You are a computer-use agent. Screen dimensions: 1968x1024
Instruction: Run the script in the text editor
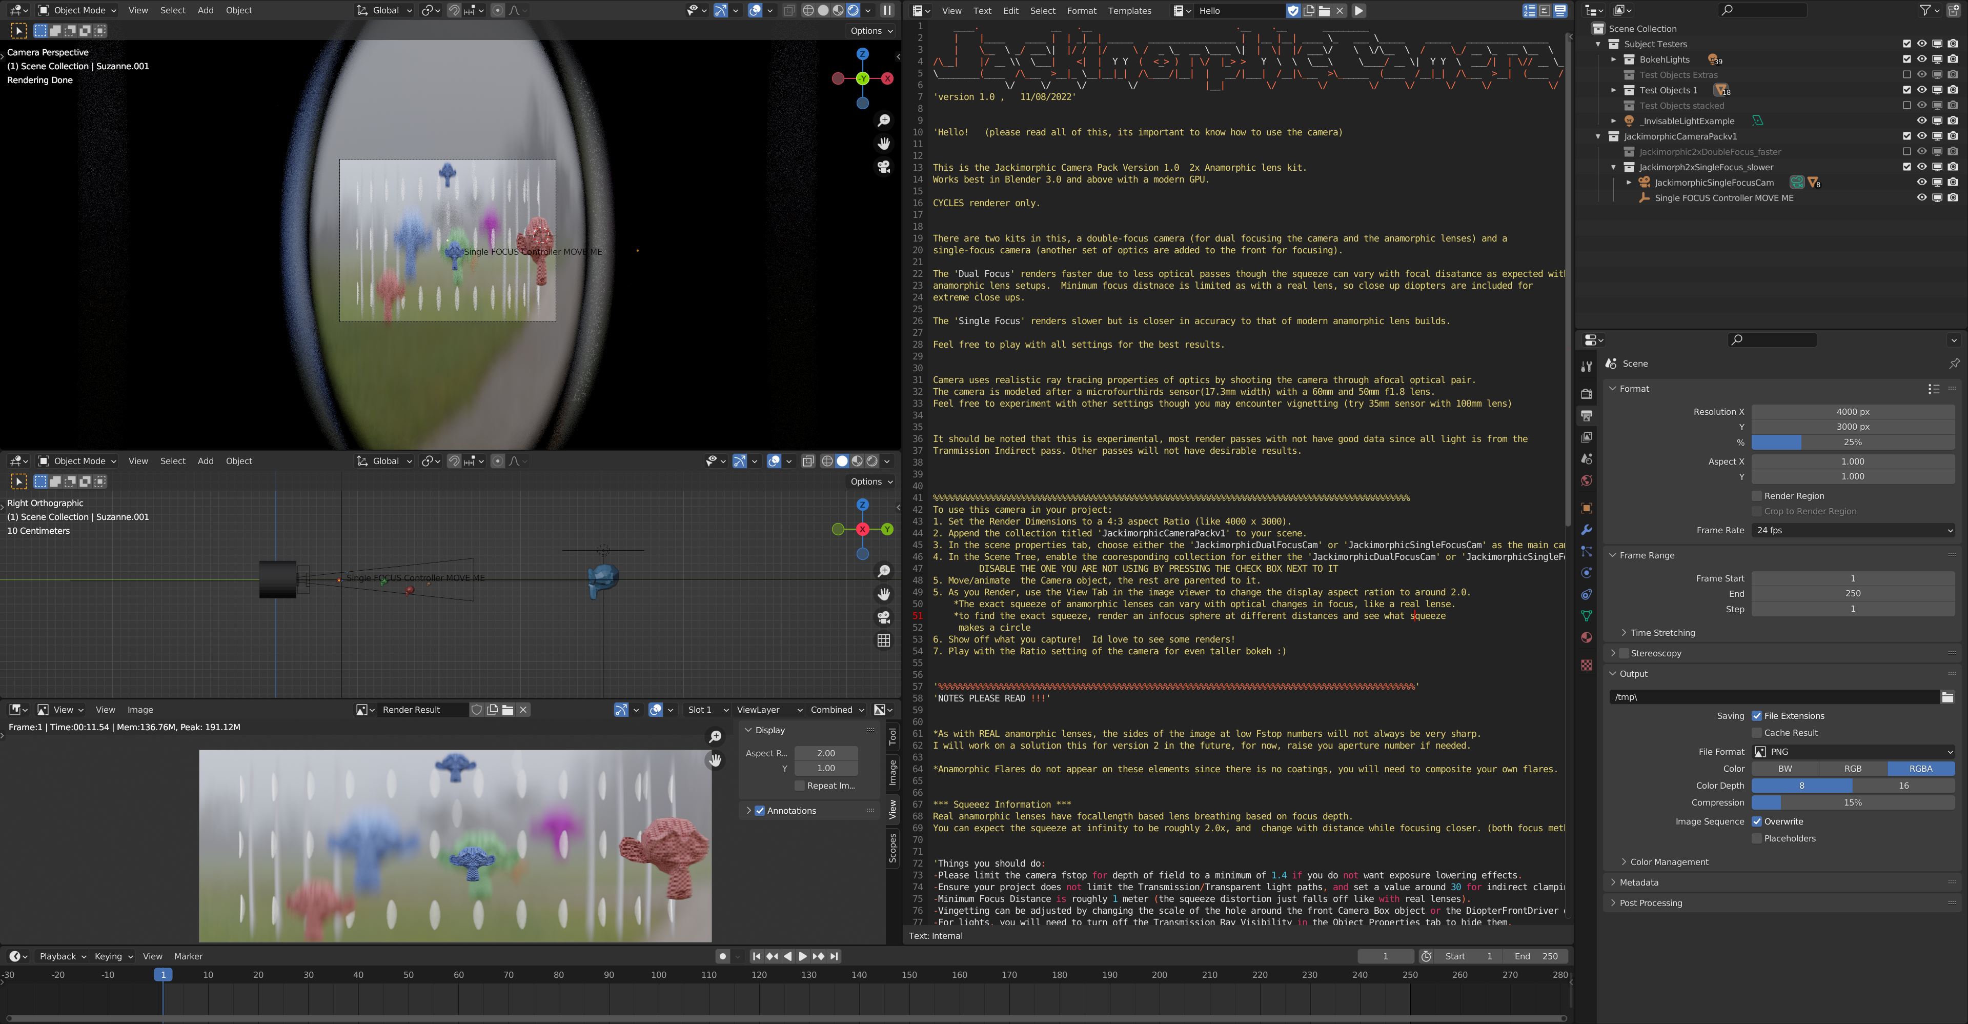[x=1358, y=11]
